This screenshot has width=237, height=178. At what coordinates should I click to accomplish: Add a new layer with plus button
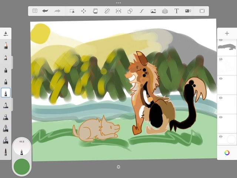tap(227, 33)
